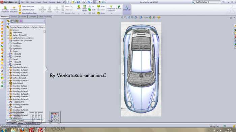Open dropdown arrow next to Undo icon

[x=91, y=2]
